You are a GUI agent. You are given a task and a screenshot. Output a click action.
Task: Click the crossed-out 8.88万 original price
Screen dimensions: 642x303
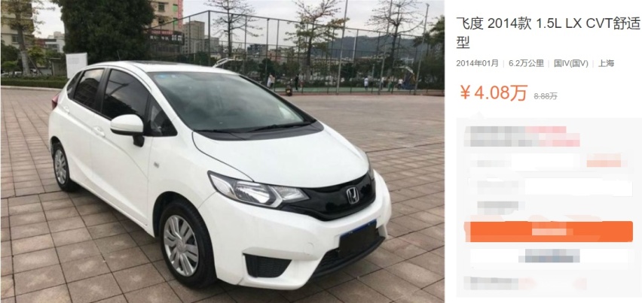coord(546,96)
